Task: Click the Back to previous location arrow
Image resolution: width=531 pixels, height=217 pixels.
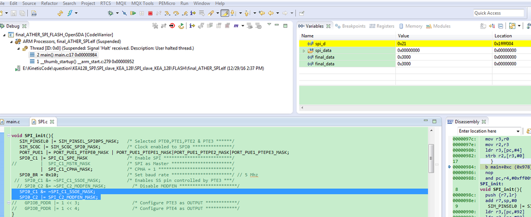Action: tap(271, 13)
